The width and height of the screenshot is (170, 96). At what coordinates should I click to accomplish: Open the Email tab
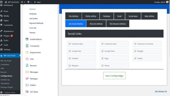click(x=119, y=16)
